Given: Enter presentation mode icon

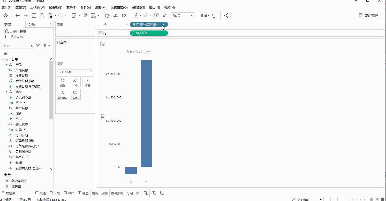Looking at the screenshot, I should pyautogui.click(x=214, y=16).
